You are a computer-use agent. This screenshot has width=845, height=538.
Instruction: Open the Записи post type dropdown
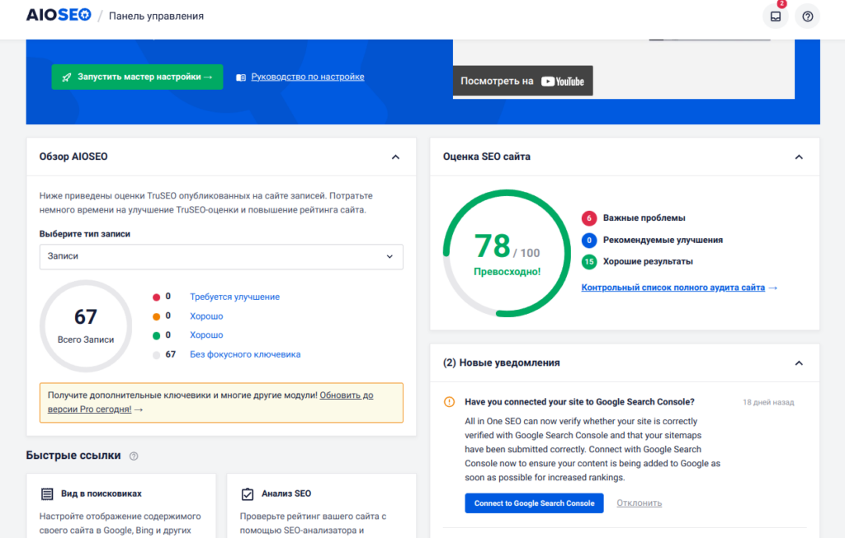pyautogui.click(x=221, y=256)
